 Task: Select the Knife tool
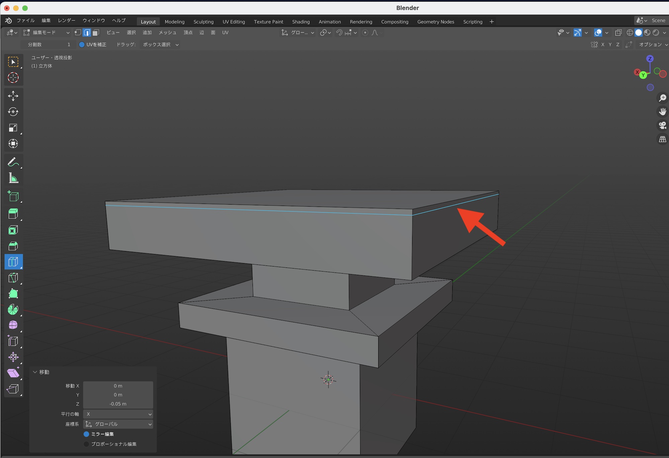13,278
